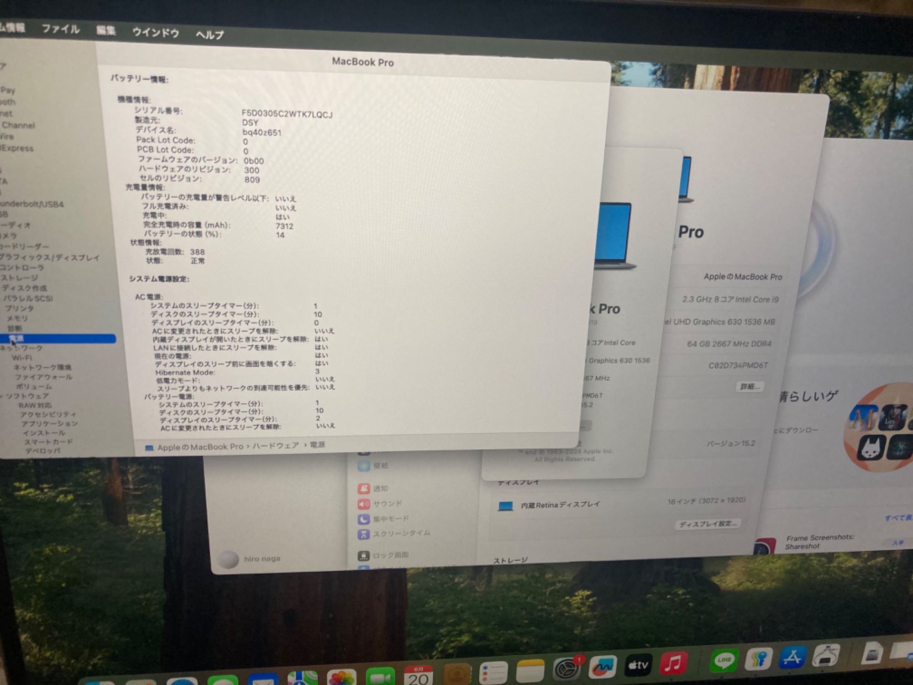
Task: Select ディスク作成 in the sidebar
Action: click(x=24, y=288)
